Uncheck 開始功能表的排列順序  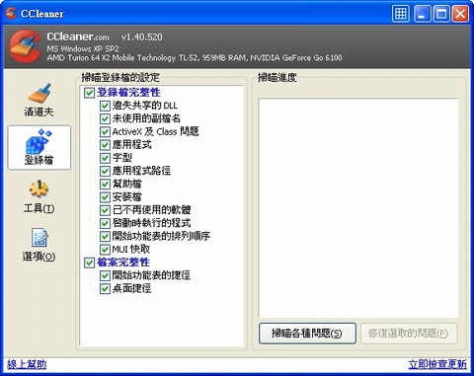105,236
